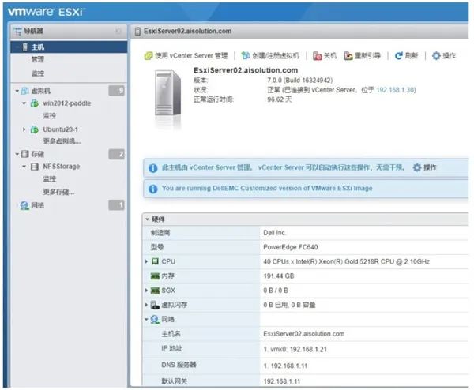
Task: Collapse the win2012-paddle node
Action: tap(24, 103)
